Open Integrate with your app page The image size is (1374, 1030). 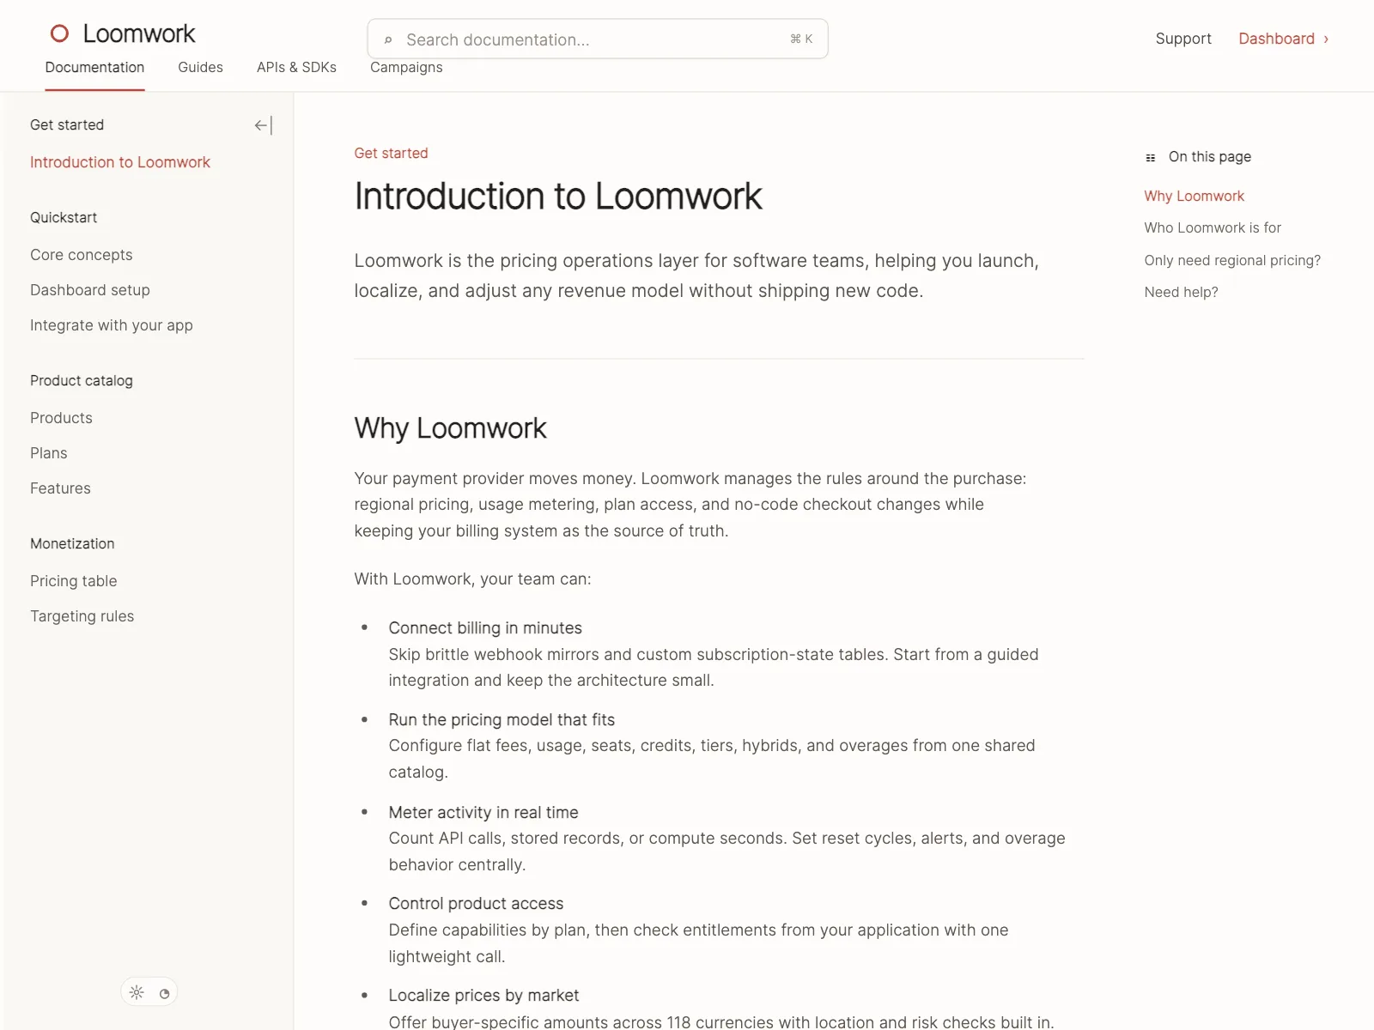pos(112,325)
